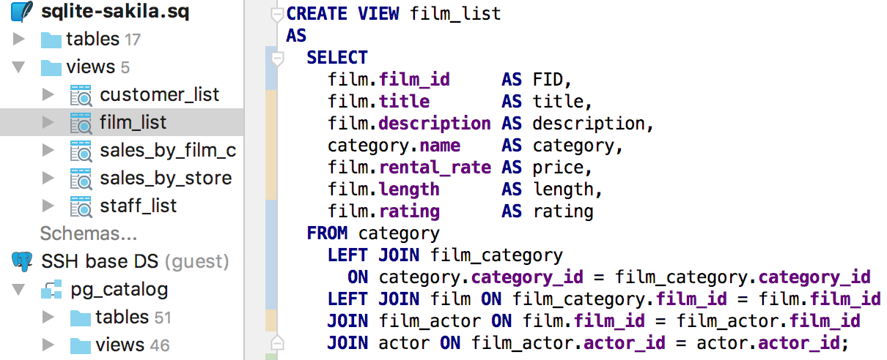Click 'film_category' on the first LEFT JOIN line
This screenshot has height=360, width=887.
coord(496,255)
